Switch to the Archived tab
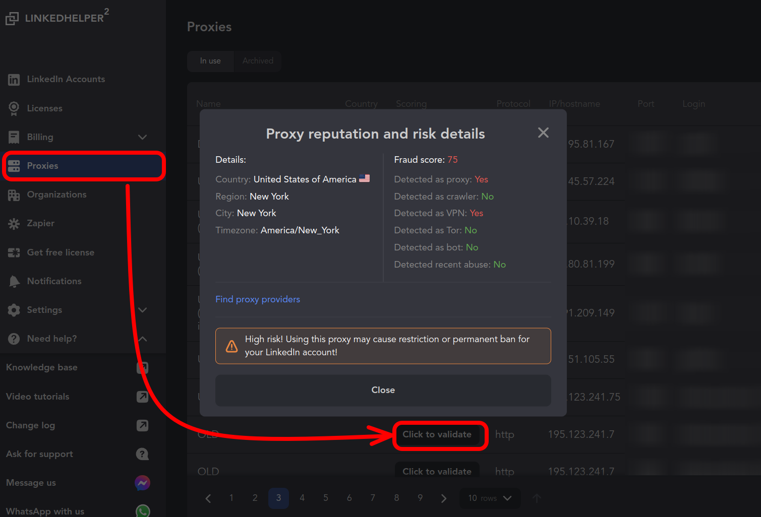This screenshot has width=761, height=517. coord(258,60)
